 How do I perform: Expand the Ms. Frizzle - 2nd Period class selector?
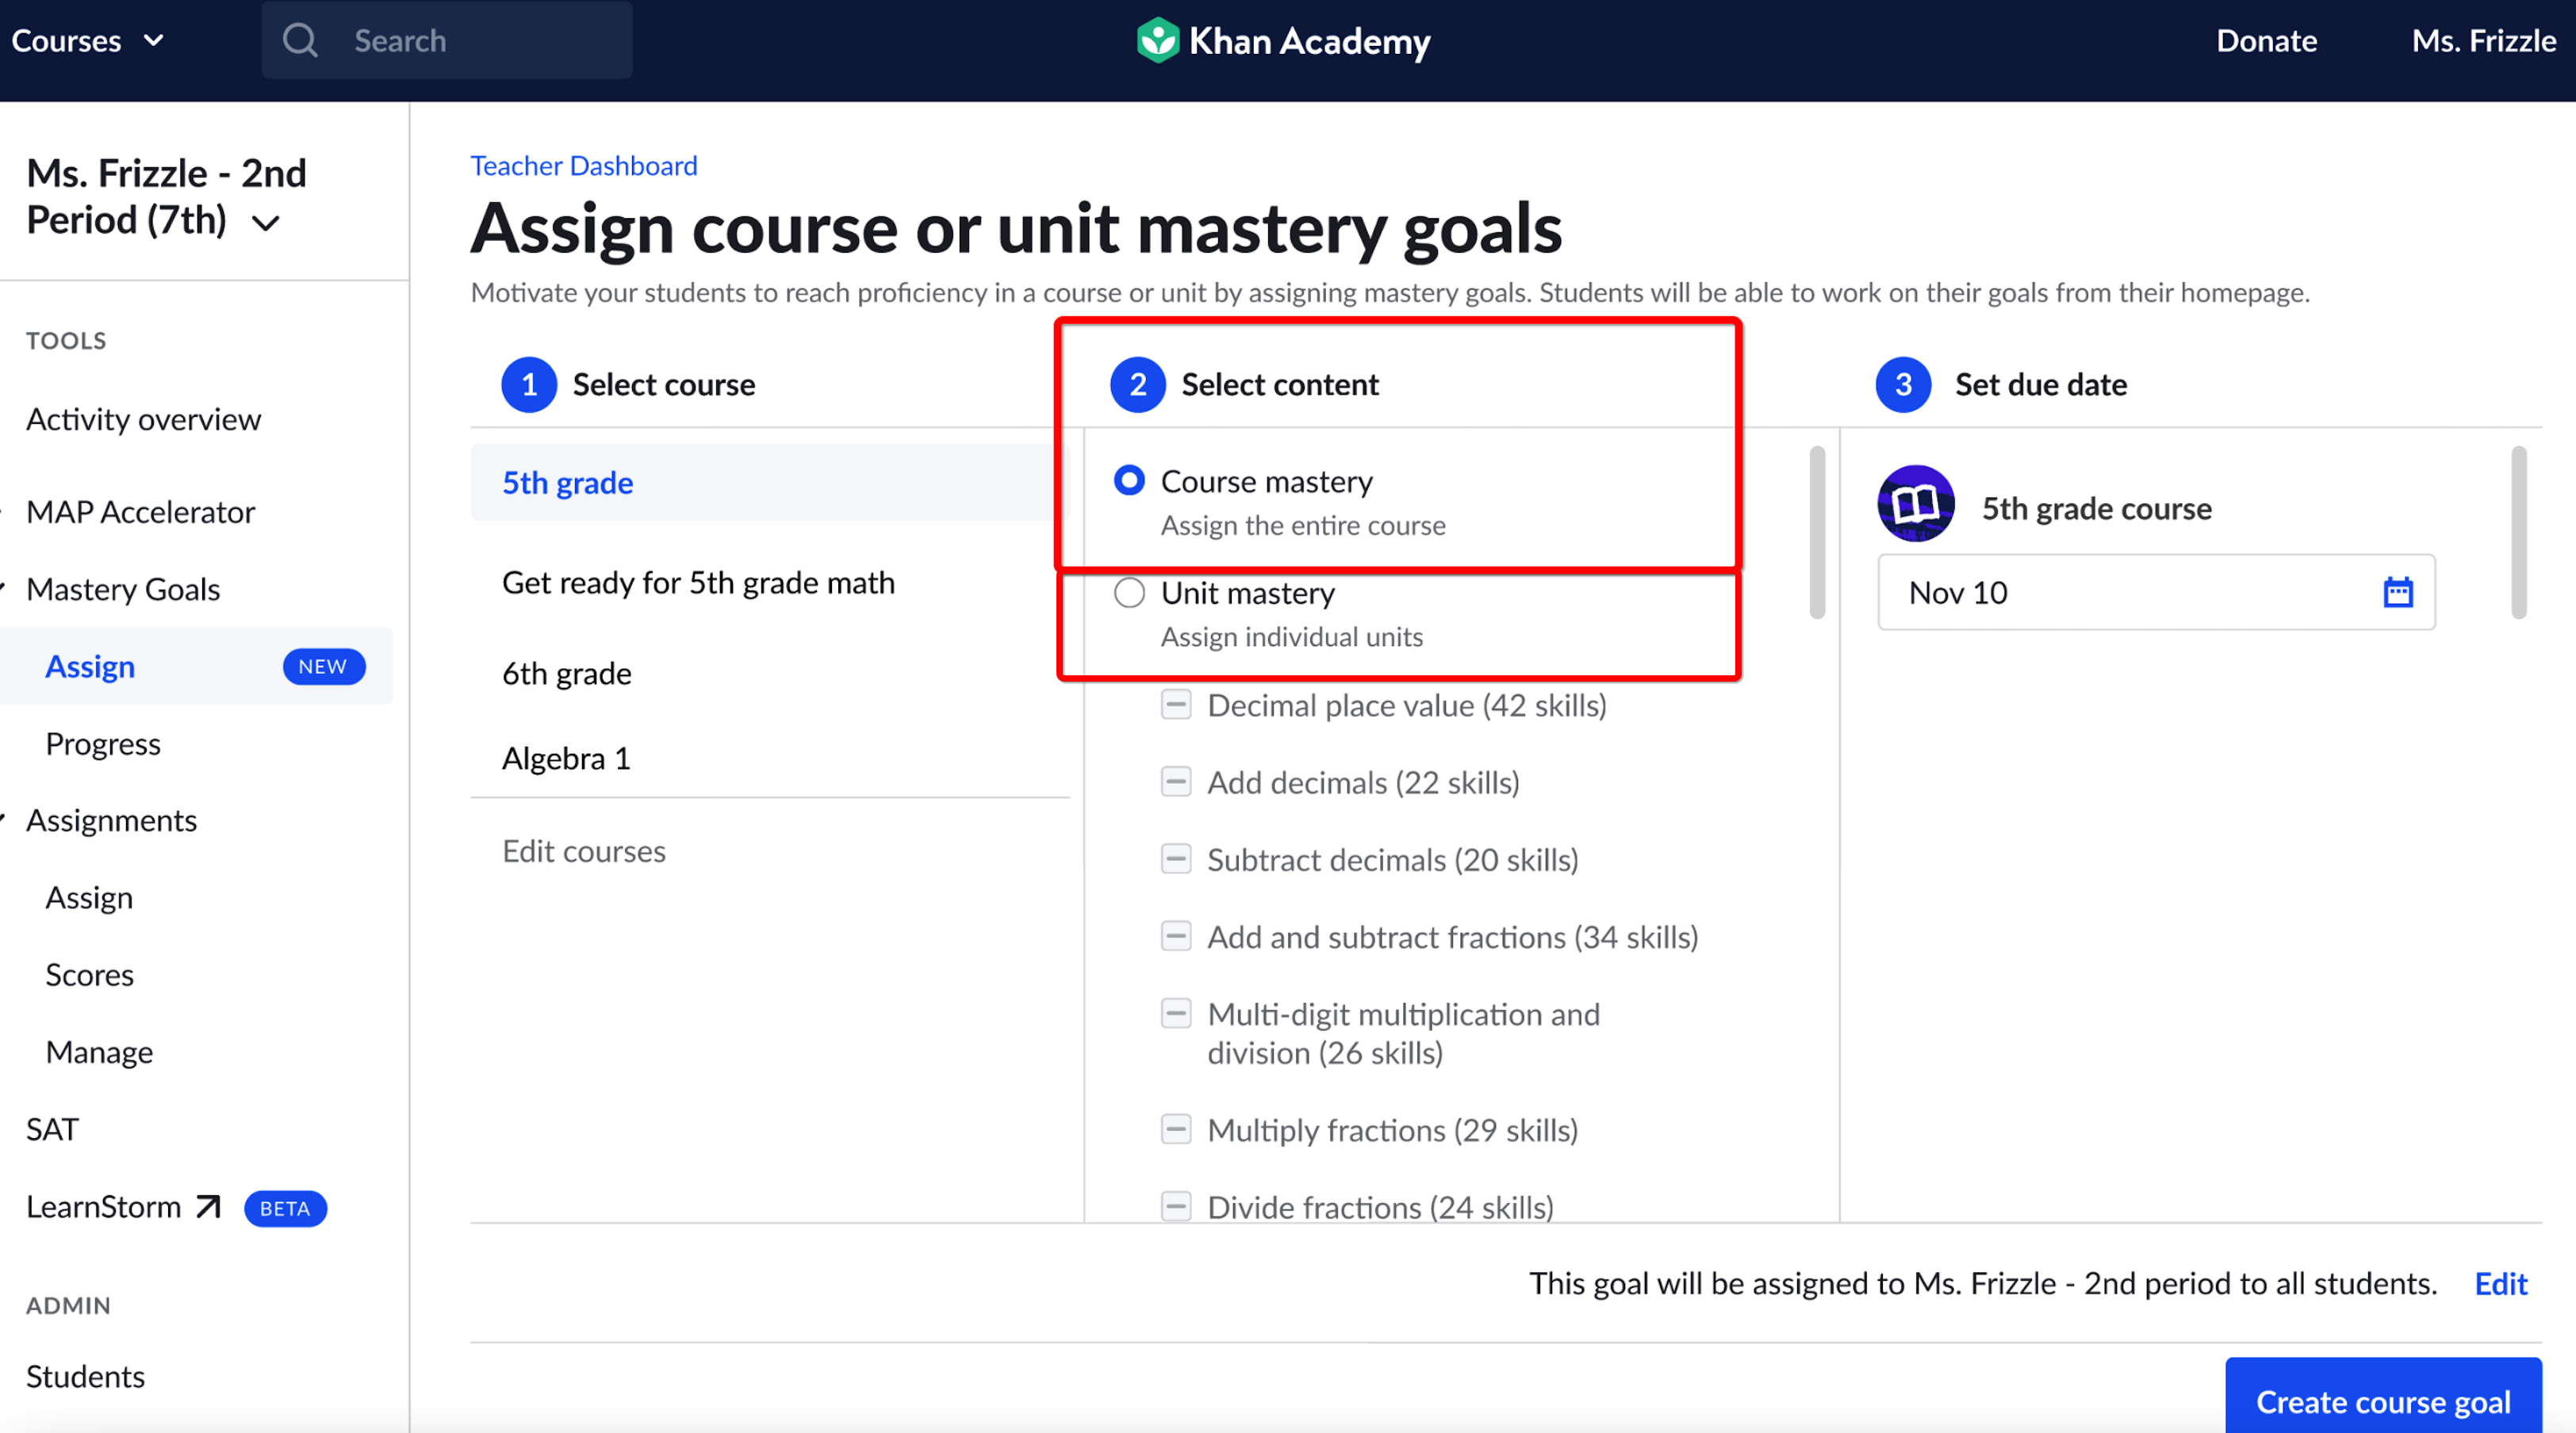265,221
